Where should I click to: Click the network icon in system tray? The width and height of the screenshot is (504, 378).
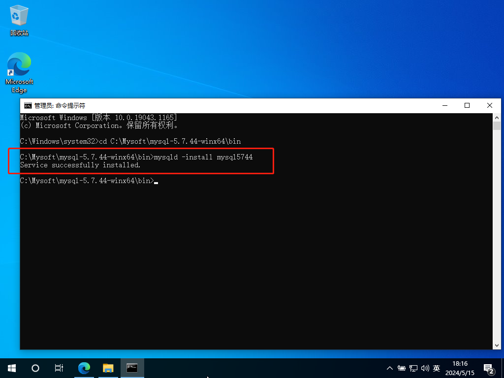tap(413, 368)
